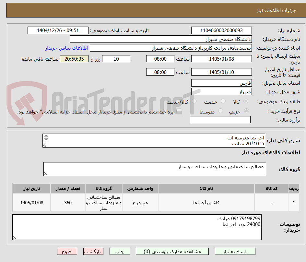
Task: Click price validity time 08:00 field
Action: 160,72
